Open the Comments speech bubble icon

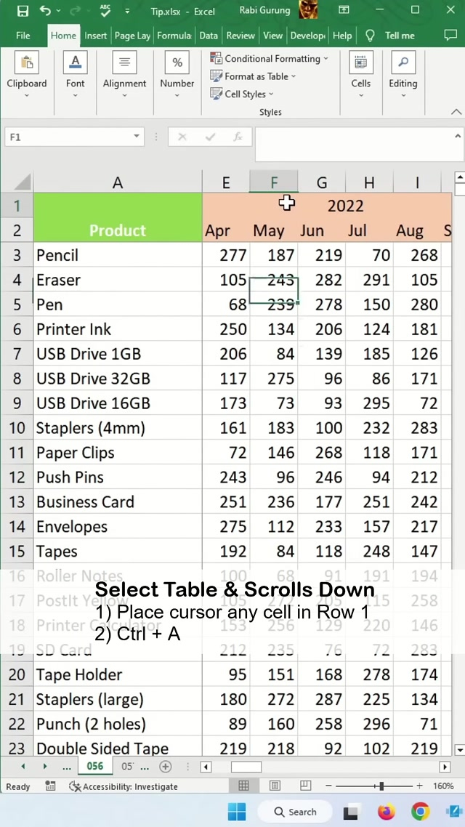pyautogui.click(x=449, y=35)
